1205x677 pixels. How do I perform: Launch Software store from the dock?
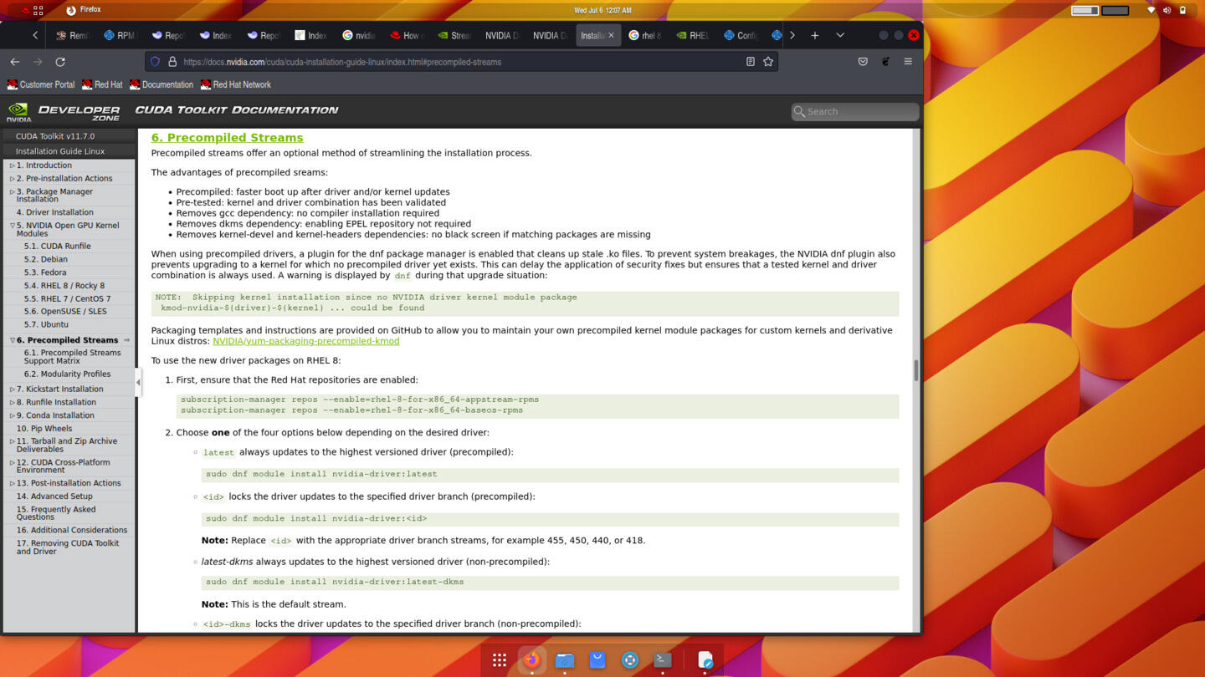point(597,660)
